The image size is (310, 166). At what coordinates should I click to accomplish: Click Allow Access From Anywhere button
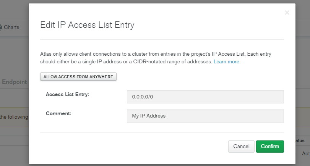click(78, 77)
